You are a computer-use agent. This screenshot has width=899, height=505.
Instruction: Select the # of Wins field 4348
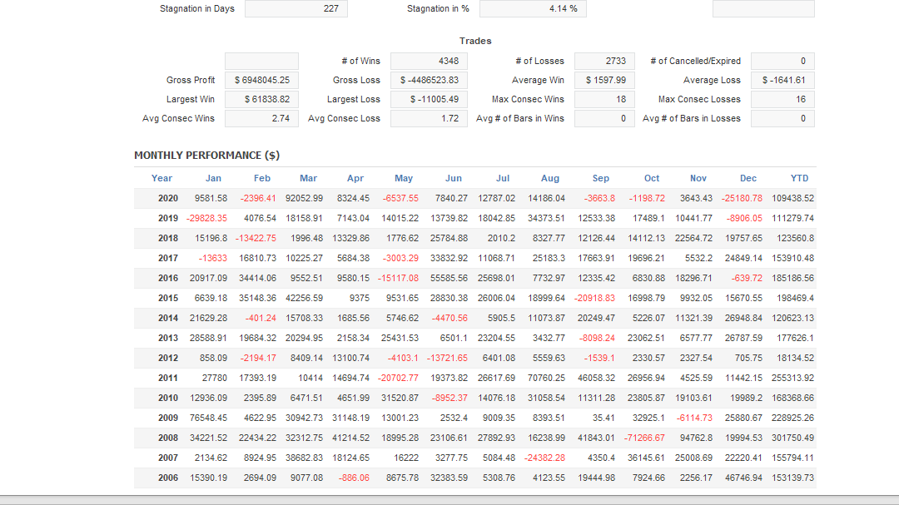(429, 61)
